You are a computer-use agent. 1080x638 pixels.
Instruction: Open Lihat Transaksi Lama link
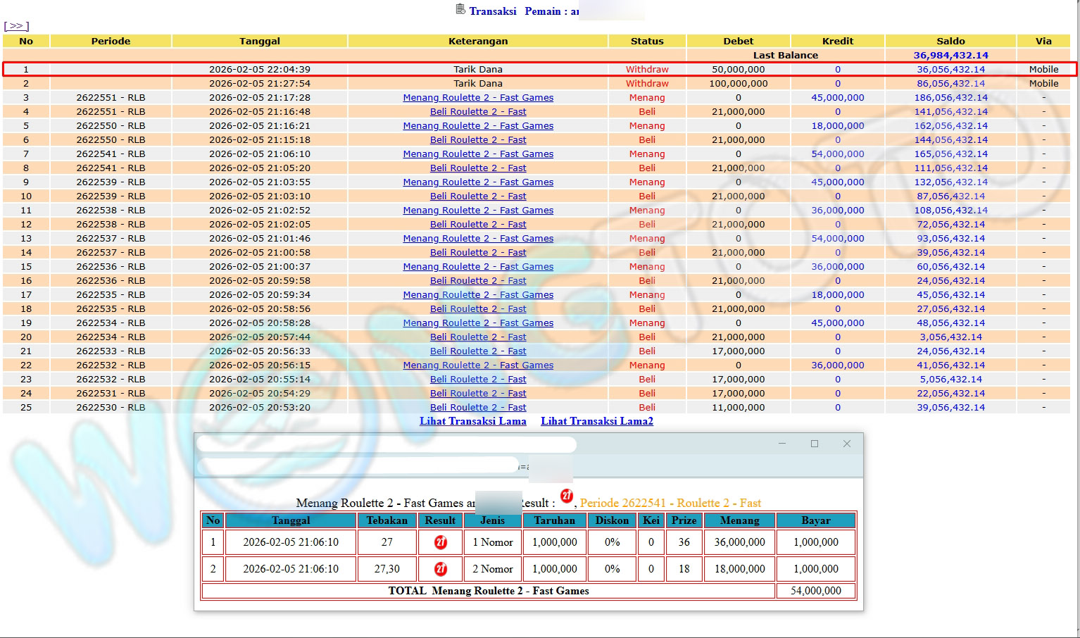(473, 421)
